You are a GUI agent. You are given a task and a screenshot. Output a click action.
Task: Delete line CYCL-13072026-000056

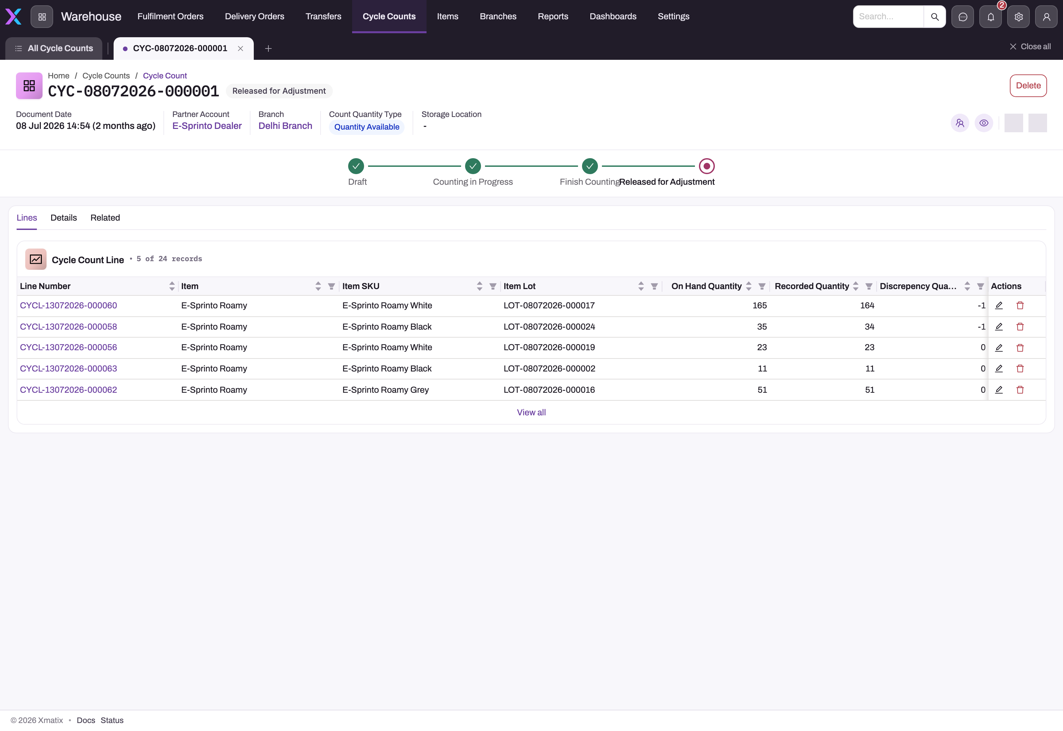pos(1020,348)
